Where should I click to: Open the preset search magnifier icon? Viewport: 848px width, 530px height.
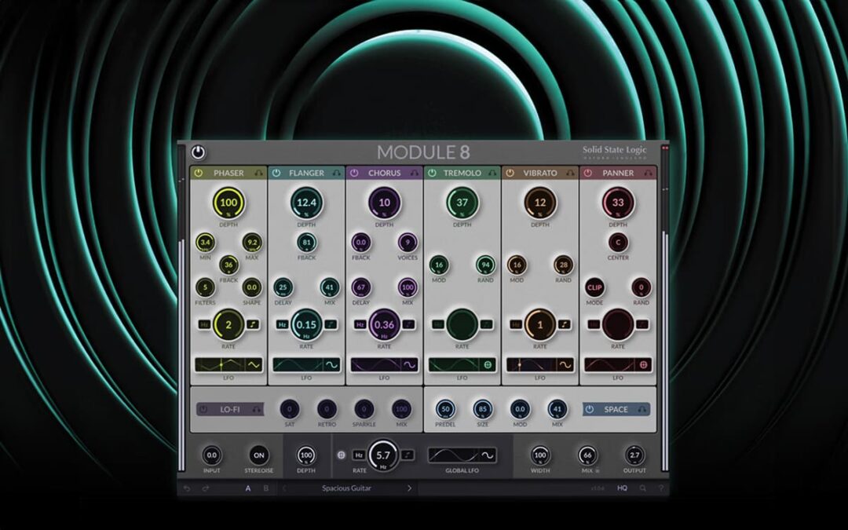coord(642,488)
